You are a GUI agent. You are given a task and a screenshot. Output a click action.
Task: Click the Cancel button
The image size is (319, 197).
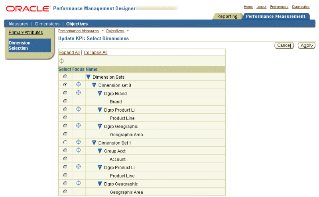[284, 45]
